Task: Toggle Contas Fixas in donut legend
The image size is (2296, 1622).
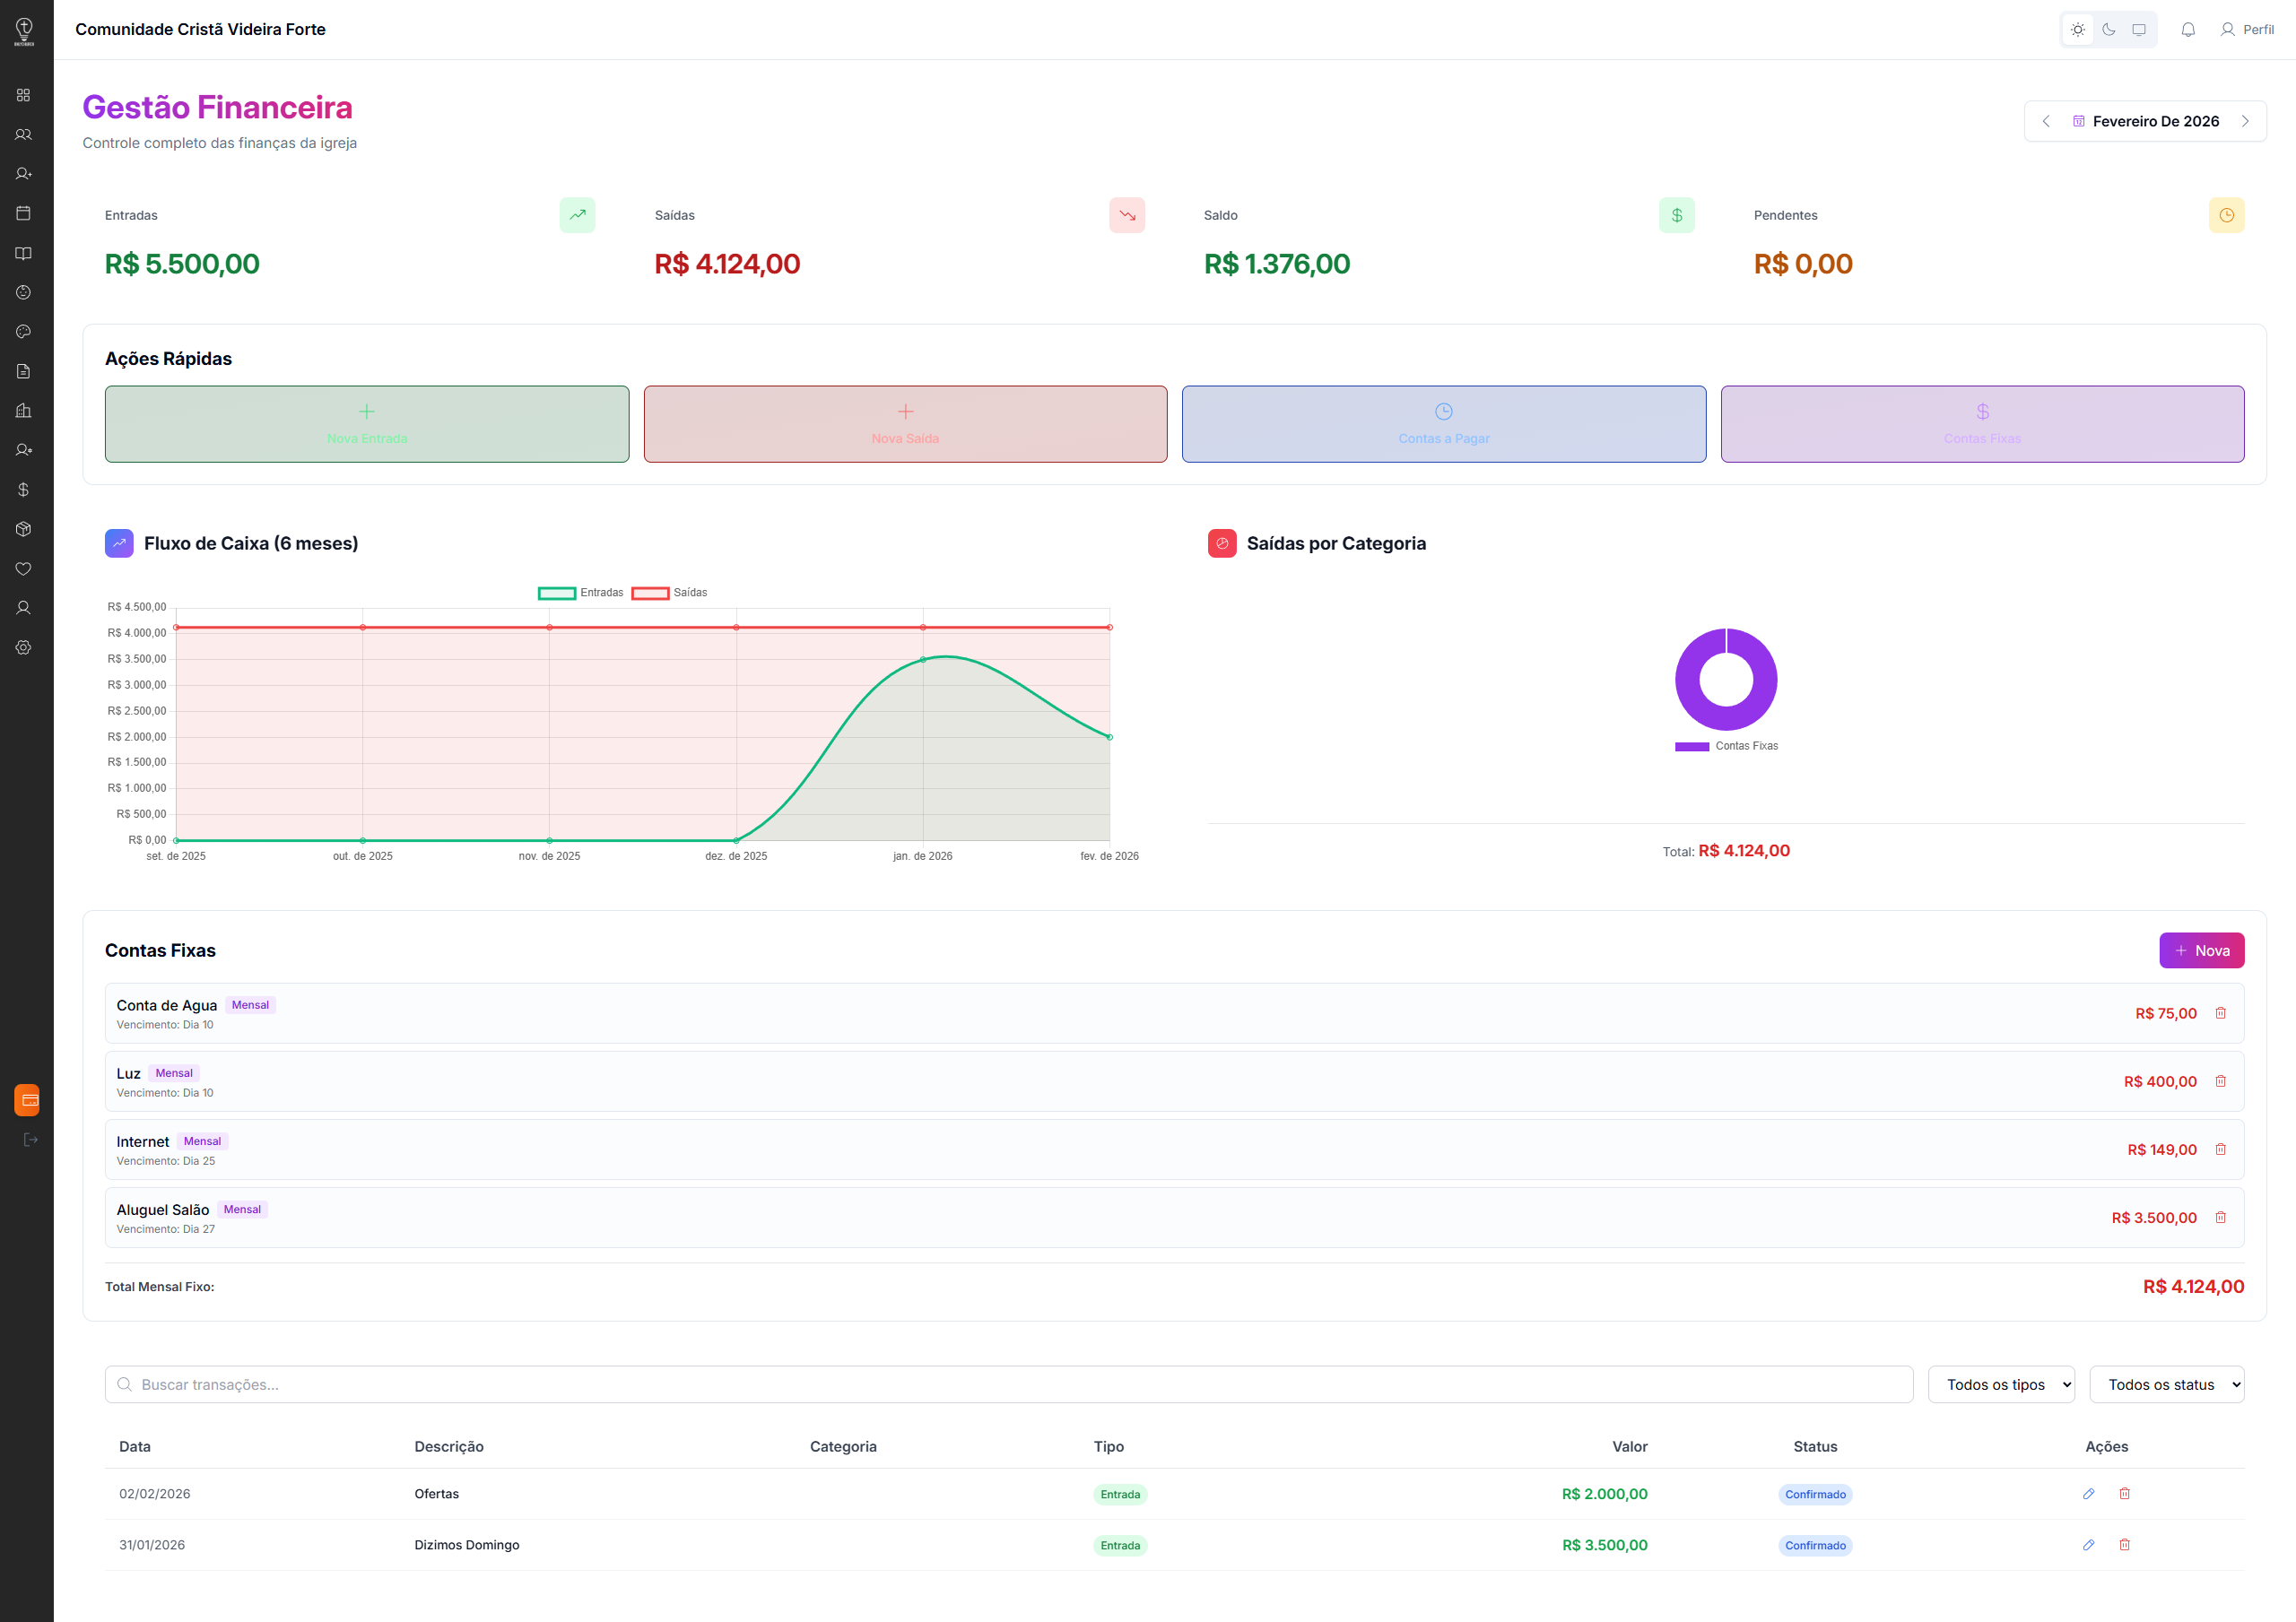Action: point(1726,746)
